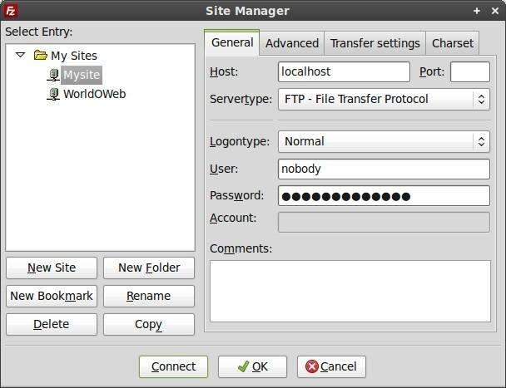Click the User field containing nobody

pyautogui.click(x=384, y=169)
